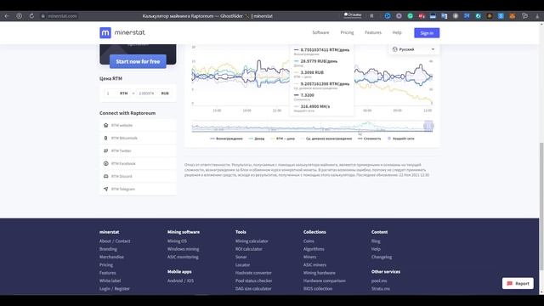Screen dimensions: 544x306
Task: Open the About / Contact footer link
Action: tap(115, 241)
